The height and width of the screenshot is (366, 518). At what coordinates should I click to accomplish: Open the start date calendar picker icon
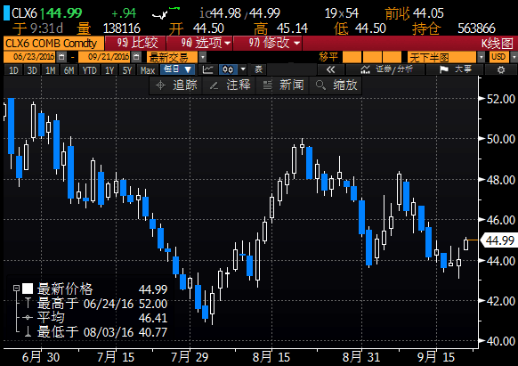click(61, 57)
